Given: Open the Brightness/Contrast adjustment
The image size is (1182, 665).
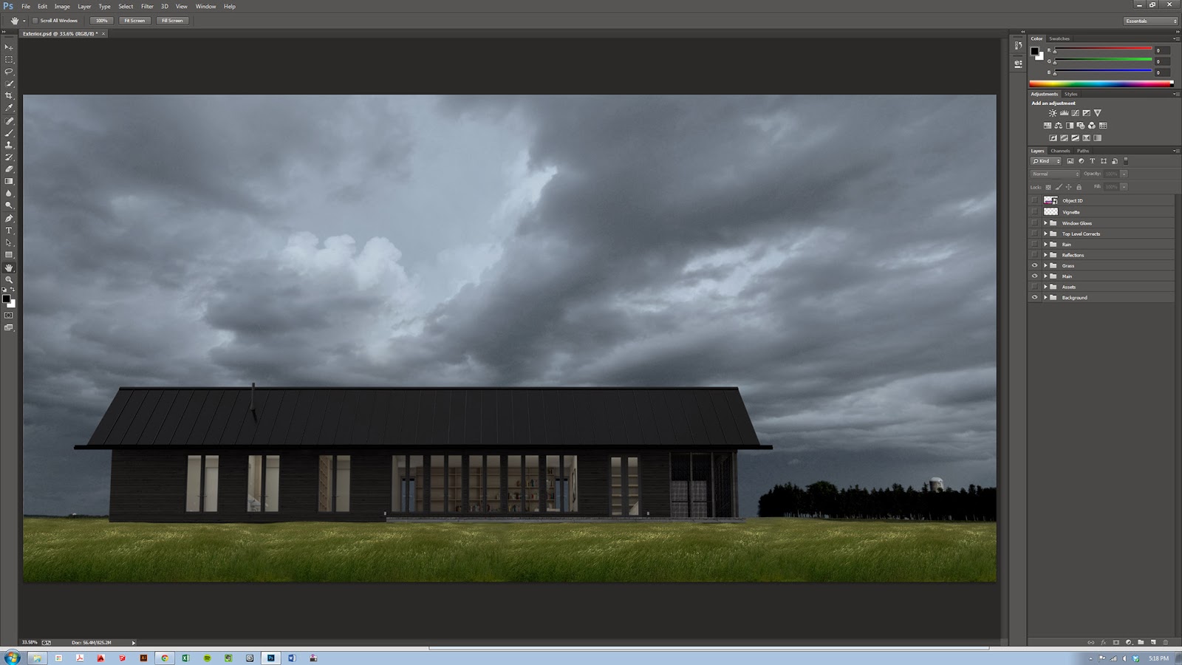Looking at the screenshot, I should pos(1053,112).
